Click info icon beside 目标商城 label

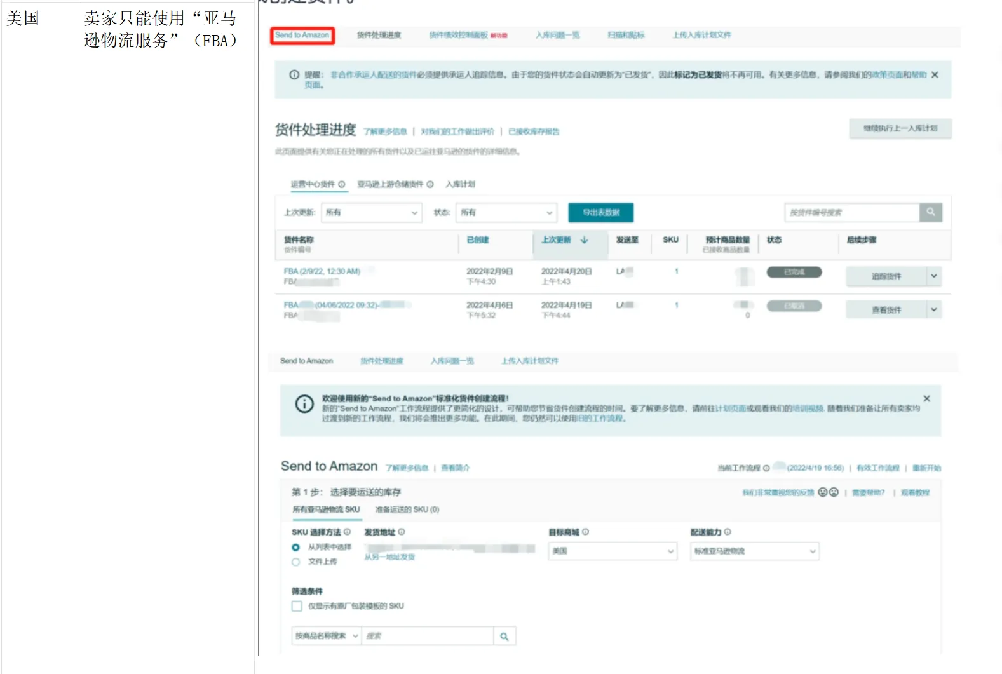coord(585,532)
